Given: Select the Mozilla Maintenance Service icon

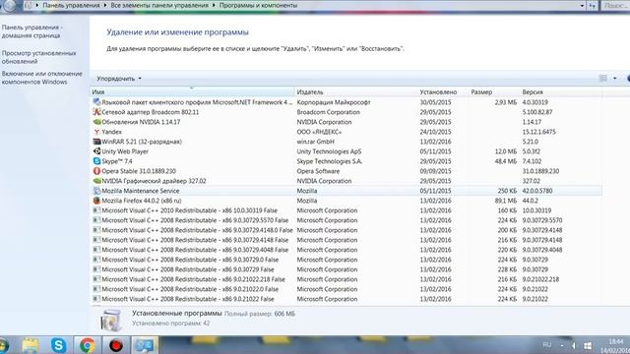Looking at the screenshot, I should click(x=96, y=191).
